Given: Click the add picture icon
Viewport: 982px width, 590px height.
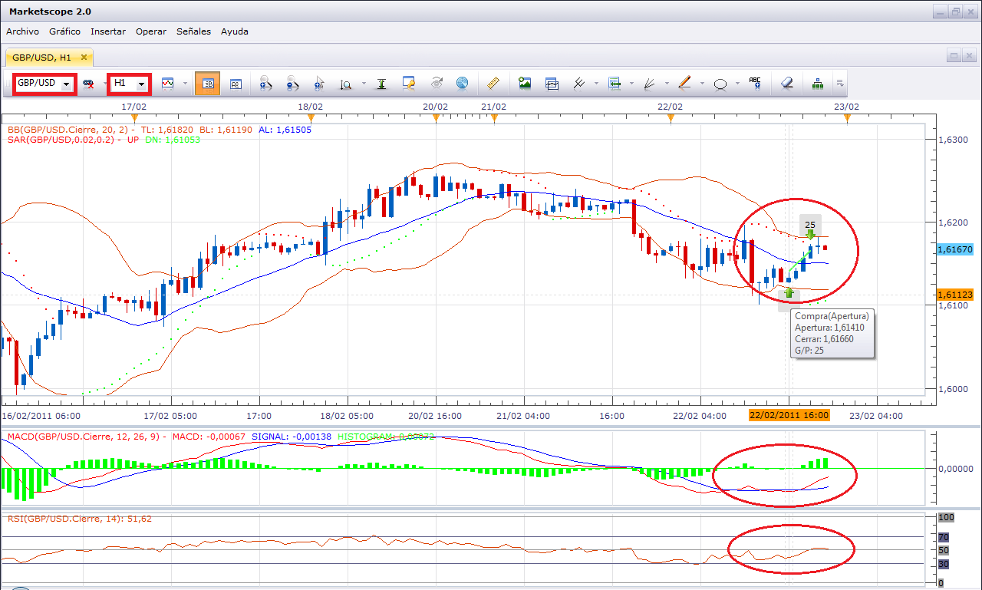Looking at the screenshot, I should tap(525, 84).
